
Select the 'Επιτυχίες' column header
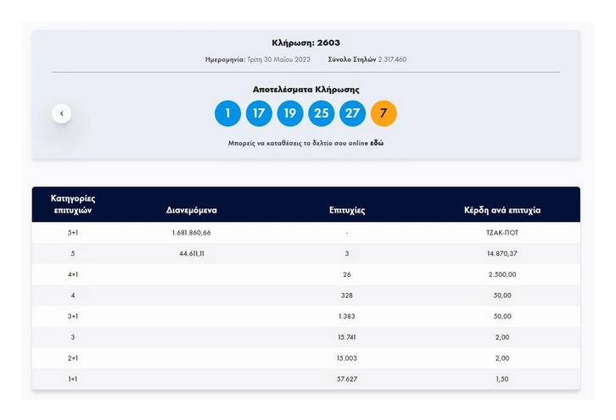(x=347, y=210)
